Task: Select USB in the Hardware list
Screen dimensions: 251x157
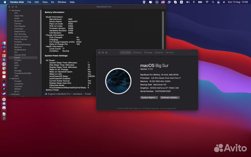Action: (16, 76)
